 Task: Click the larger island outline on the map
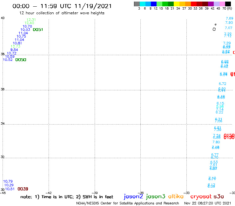pyautogui.click(x=214, y=29)
